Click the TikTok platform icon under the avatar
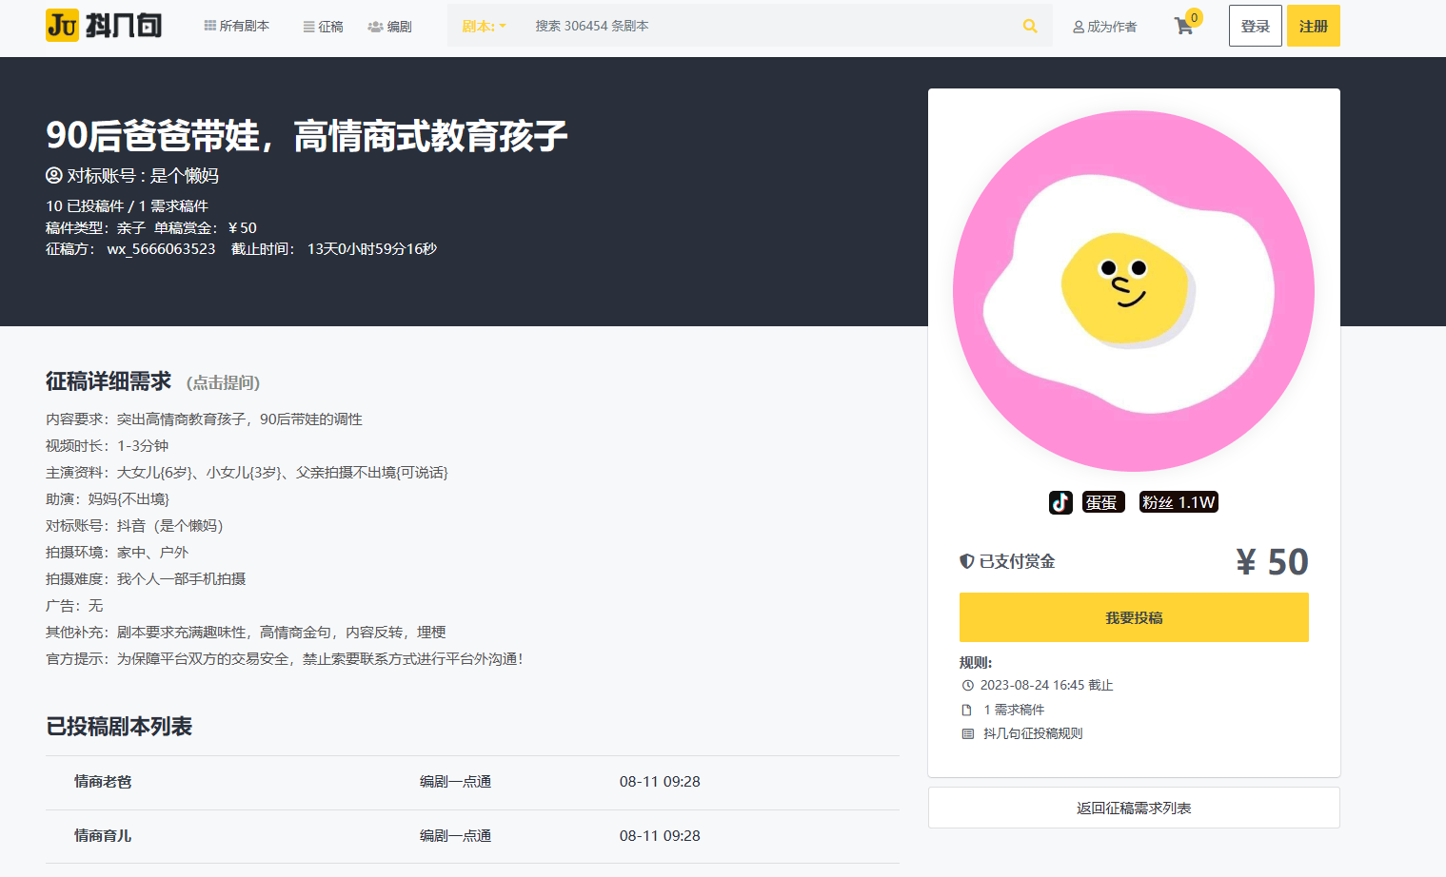 click(1060, 502)
